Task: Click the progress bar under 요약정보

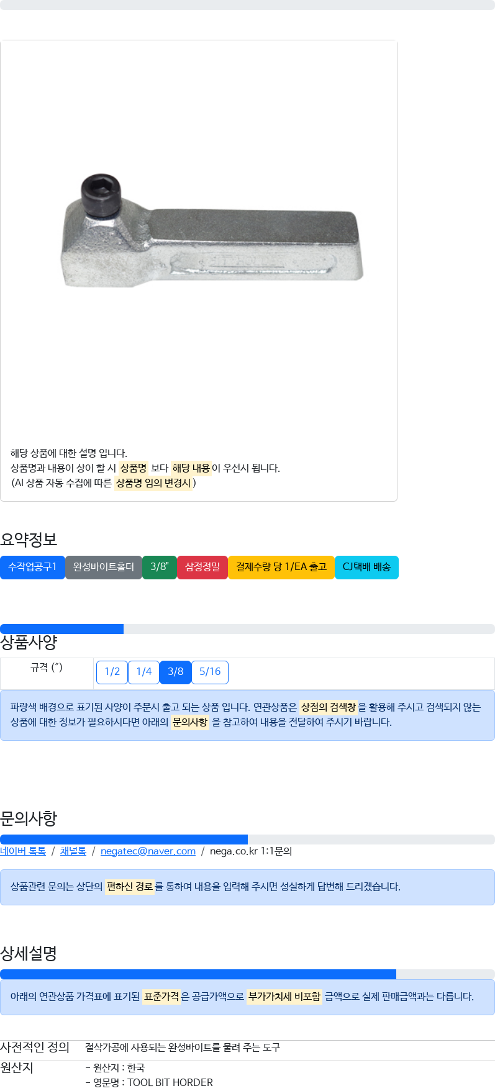Action: pyautogui.click(x=247, y=629)
